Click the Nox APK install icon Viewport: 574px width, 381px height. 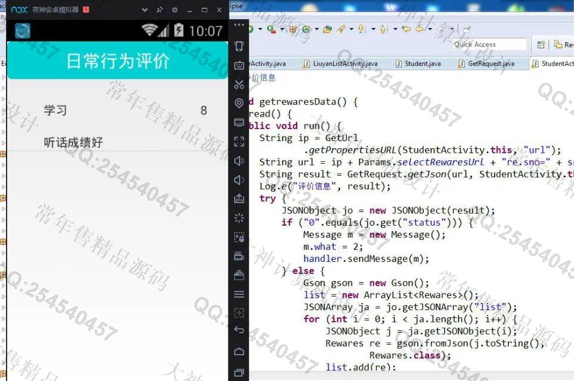click(239, 199)
